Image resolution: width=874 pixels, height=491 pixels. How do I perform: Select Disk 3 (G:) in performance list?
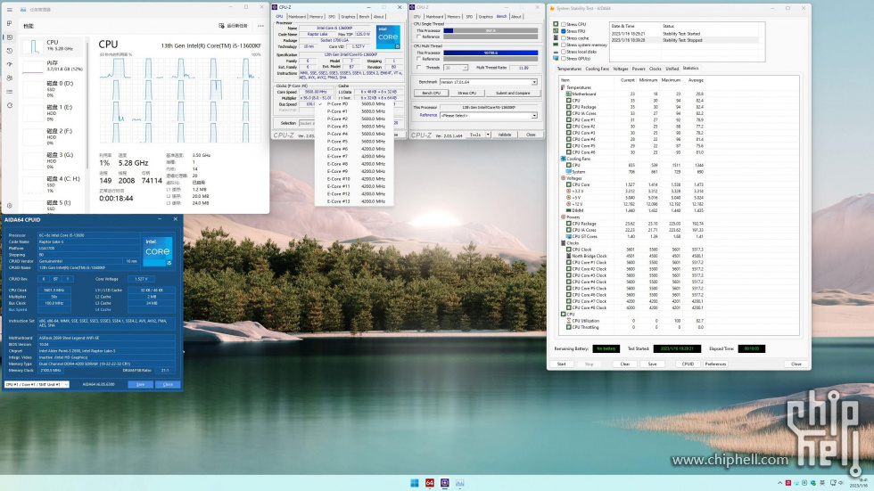[53, 161]
